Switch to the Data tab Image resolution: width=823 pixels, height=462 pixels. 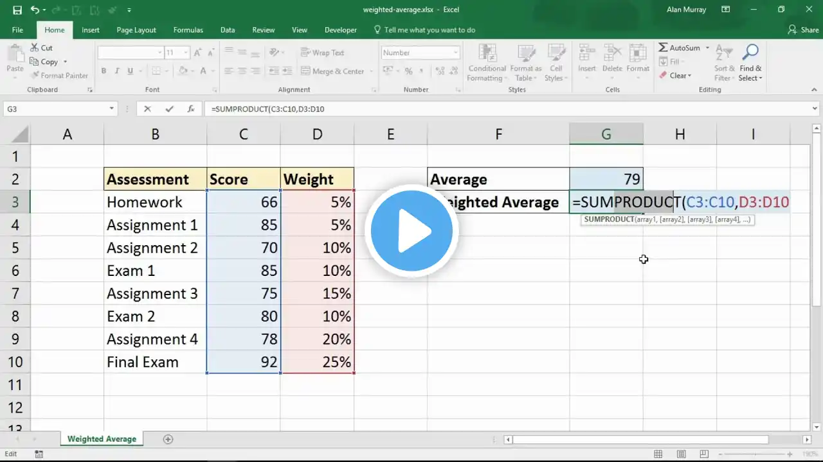tap(228, 30)
